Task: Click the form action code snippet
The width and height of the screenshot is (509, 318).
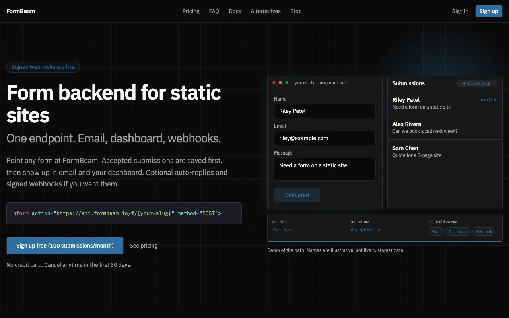Action: [x=124, y=213]
